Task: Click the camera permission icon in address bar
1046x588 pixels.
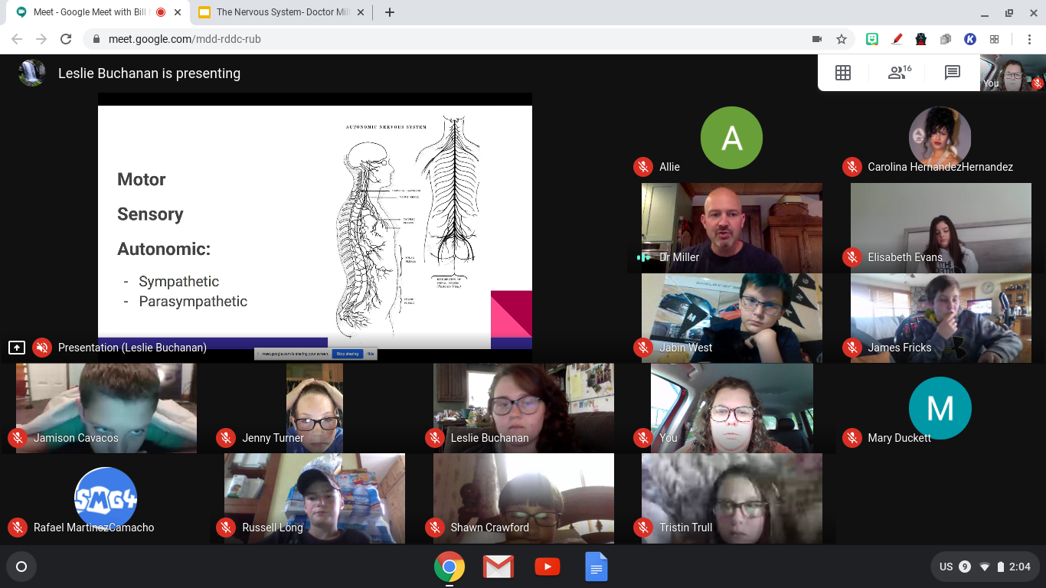Action: point(817,39)
